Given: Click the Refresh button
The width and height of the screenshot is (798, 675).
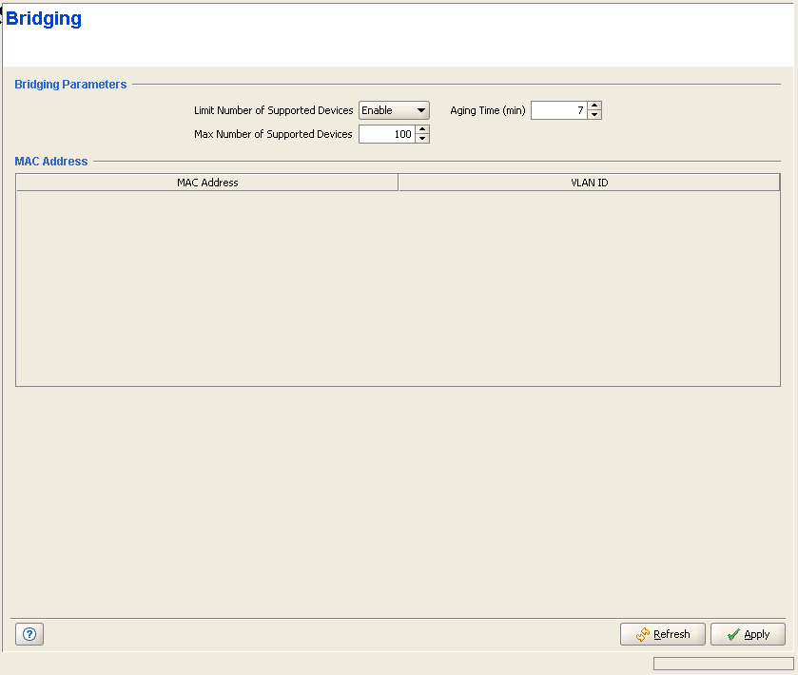Looking at the screenshot, I should click(662, 634).
